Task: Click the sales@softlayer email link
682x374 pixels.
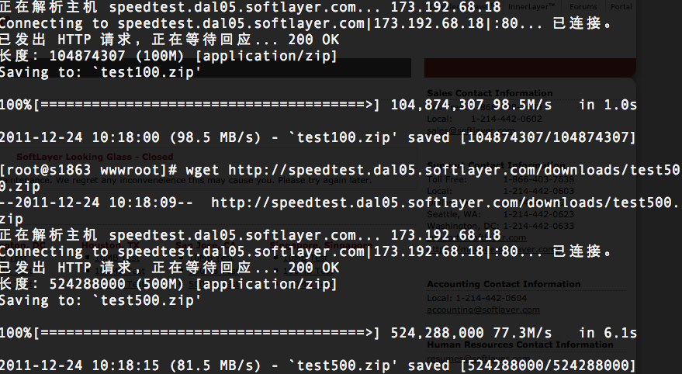Action: coord(471,130)
